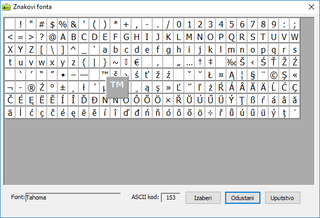Select the right guillemet » cell

coord(168,87)
